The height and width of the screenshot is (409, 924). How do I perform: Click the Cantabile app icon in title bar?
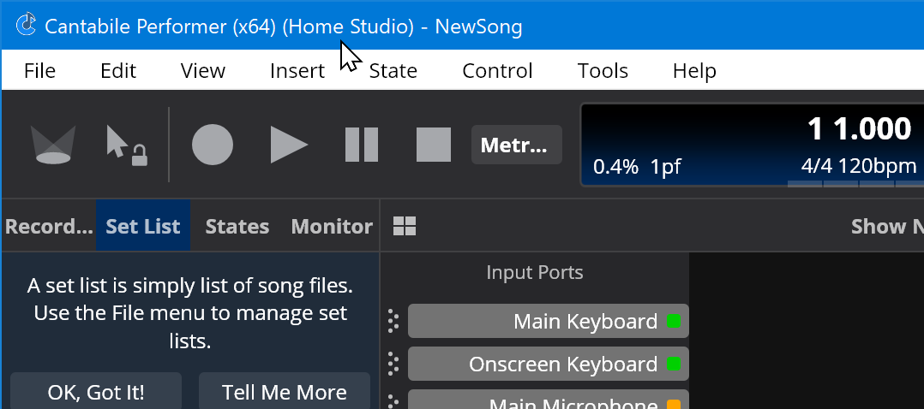[26, 26]
